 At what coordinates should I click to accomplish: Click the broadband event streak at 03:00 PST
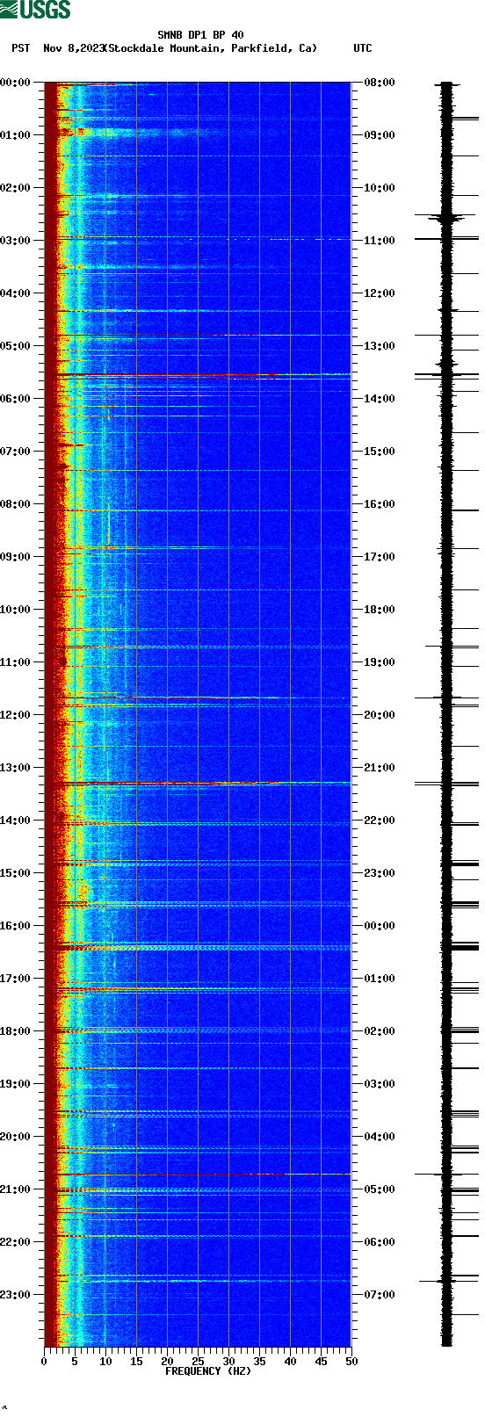(198, 239)
